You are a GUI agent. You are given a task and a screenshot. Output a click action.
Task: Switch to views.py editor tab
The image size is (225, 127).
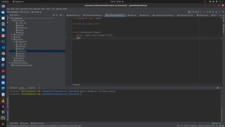click(145, 15)
